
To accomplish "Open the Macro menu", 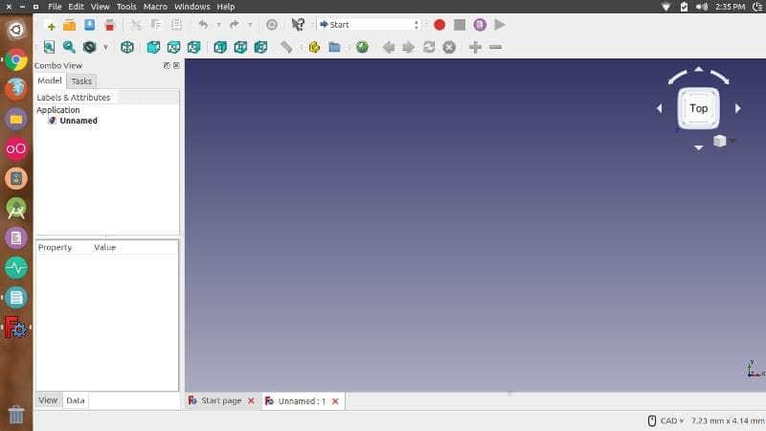I will 155,7.
